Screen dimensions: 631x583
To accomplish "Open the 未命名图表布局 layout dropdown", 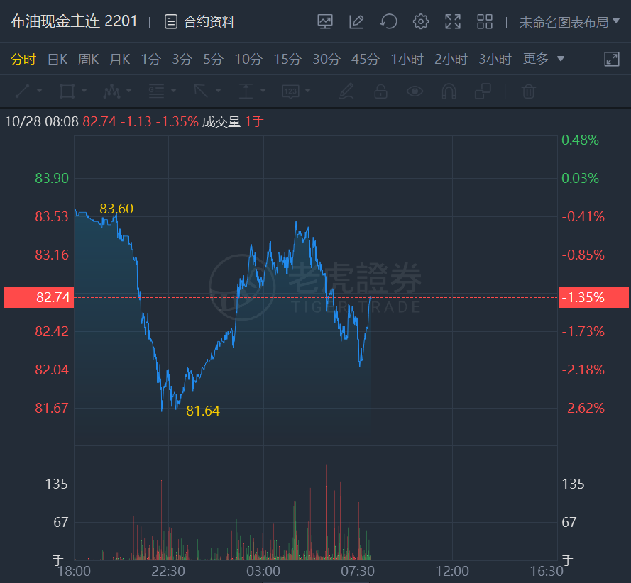I will (569, 22).
